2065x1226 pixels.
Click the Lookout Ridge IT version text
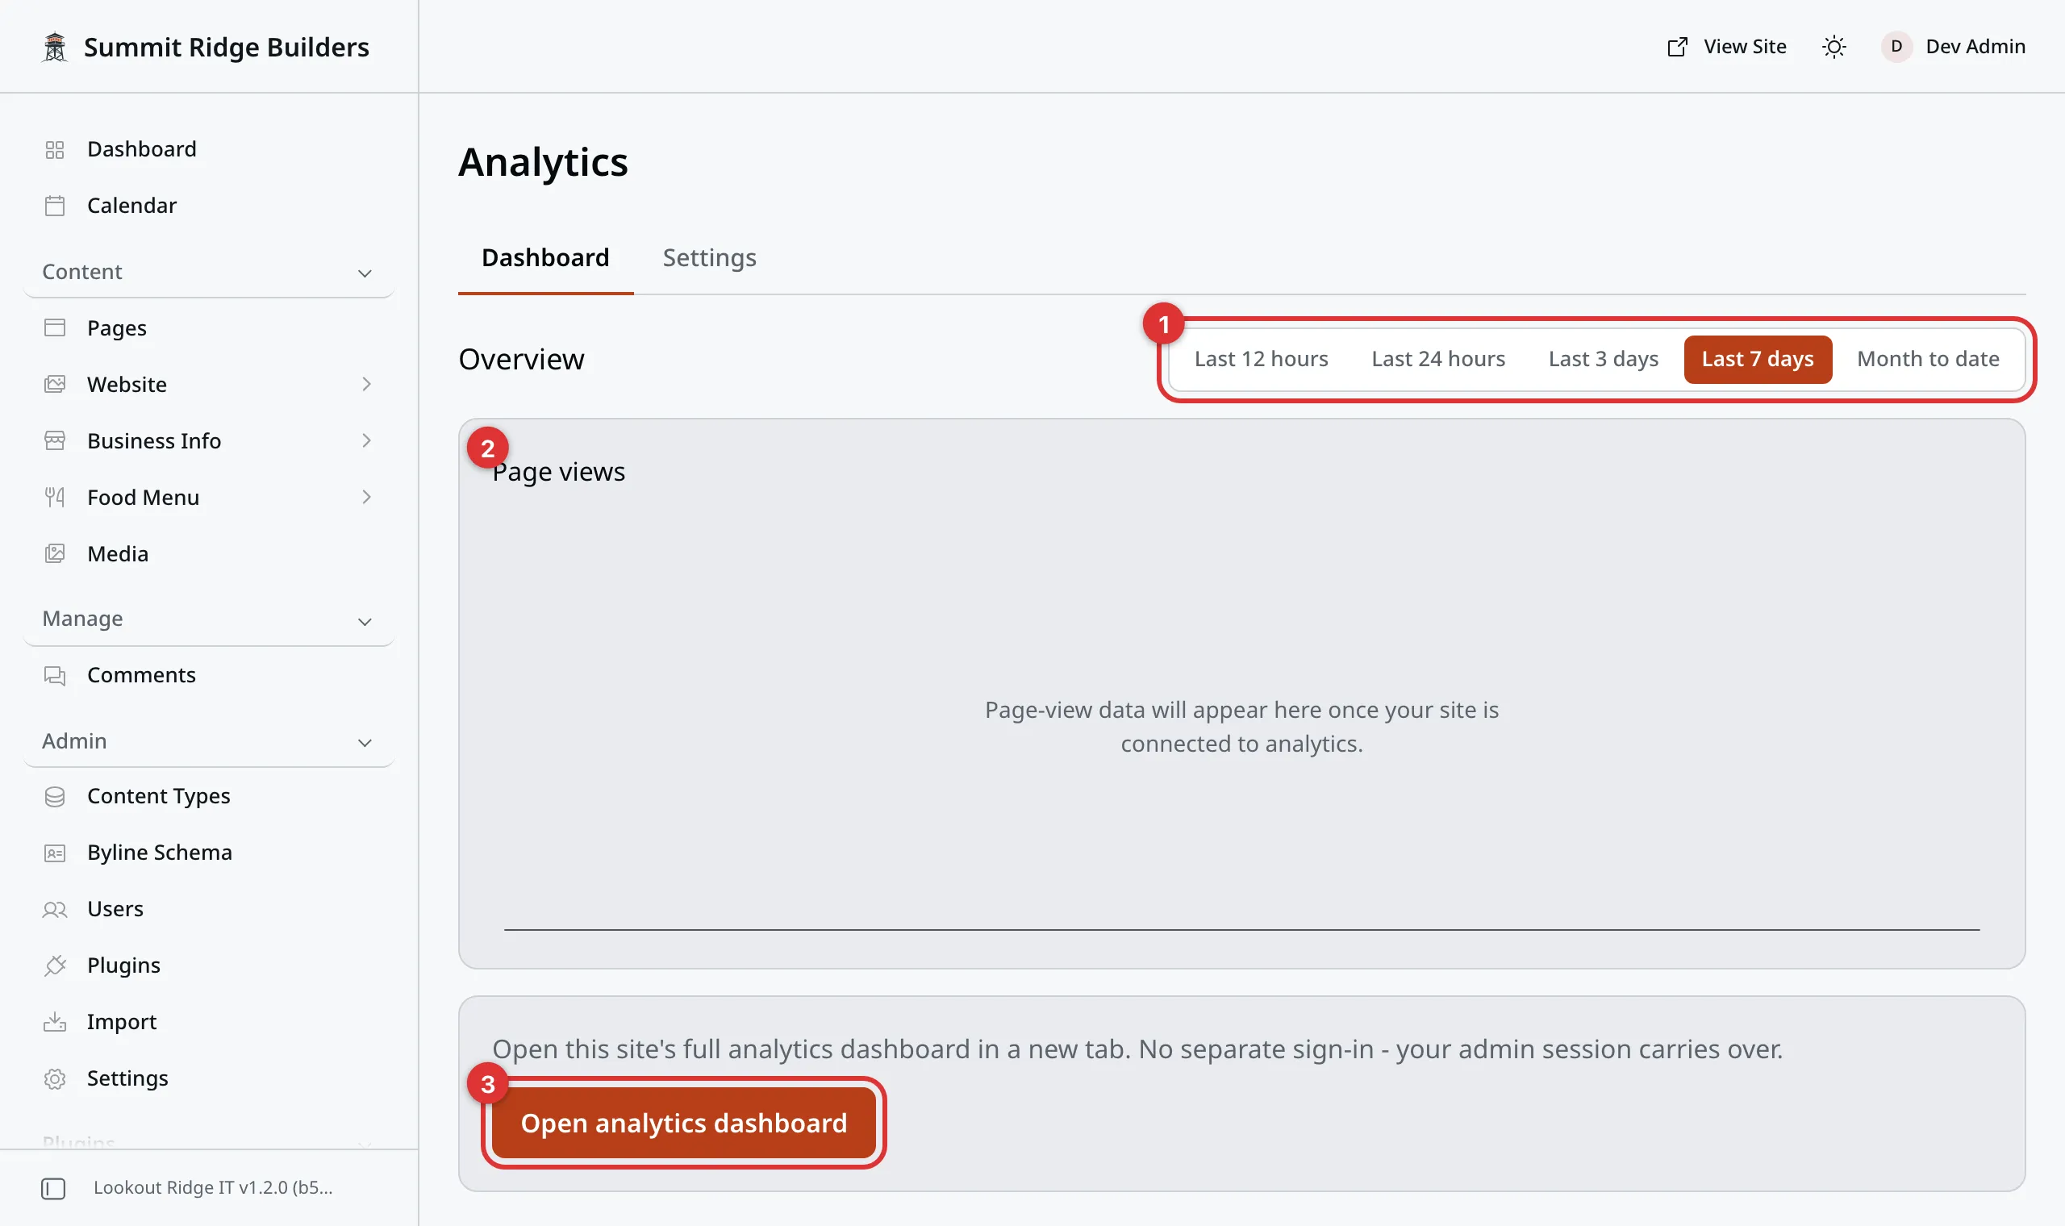tap(213, 1188)
